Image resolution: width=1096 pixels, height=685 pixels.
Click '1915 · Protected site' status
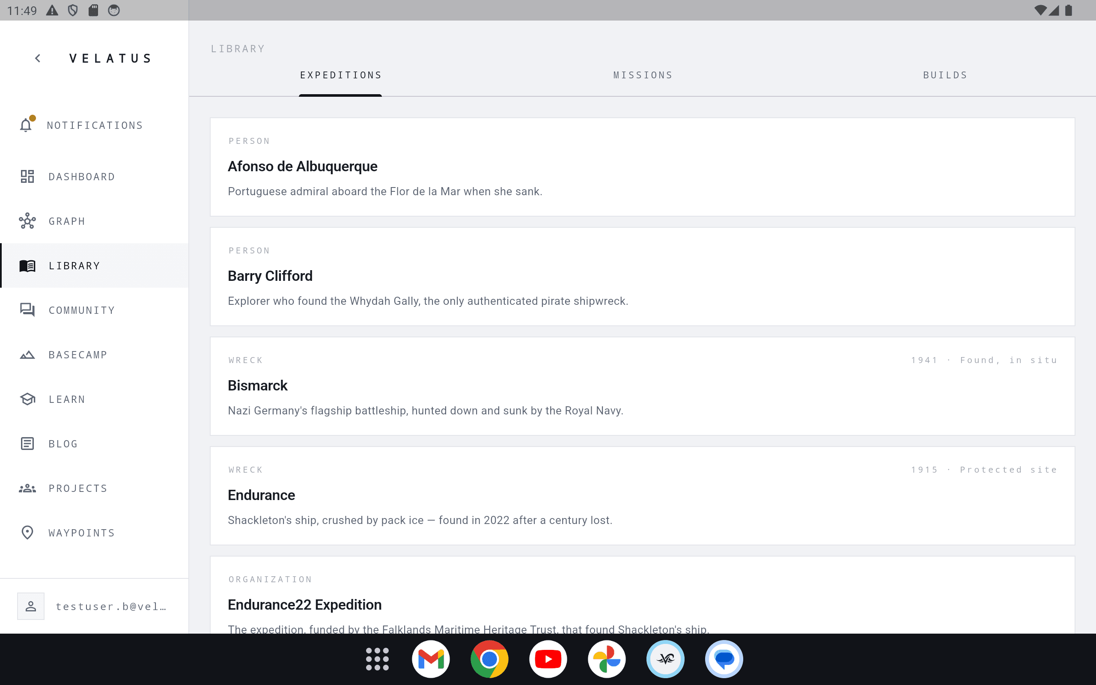pos(984,470)
